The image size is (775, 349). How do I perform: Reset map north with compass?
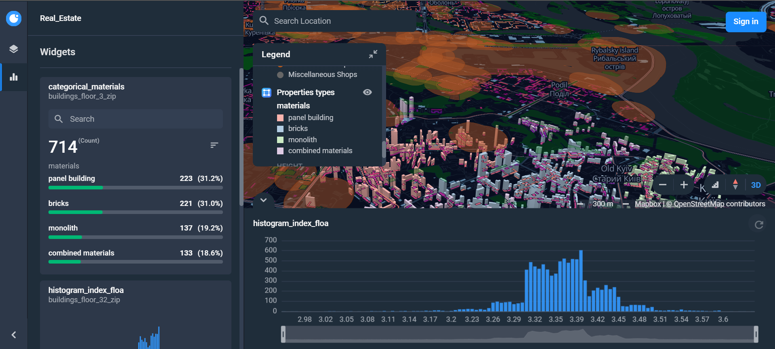click(x=735, y=185)
